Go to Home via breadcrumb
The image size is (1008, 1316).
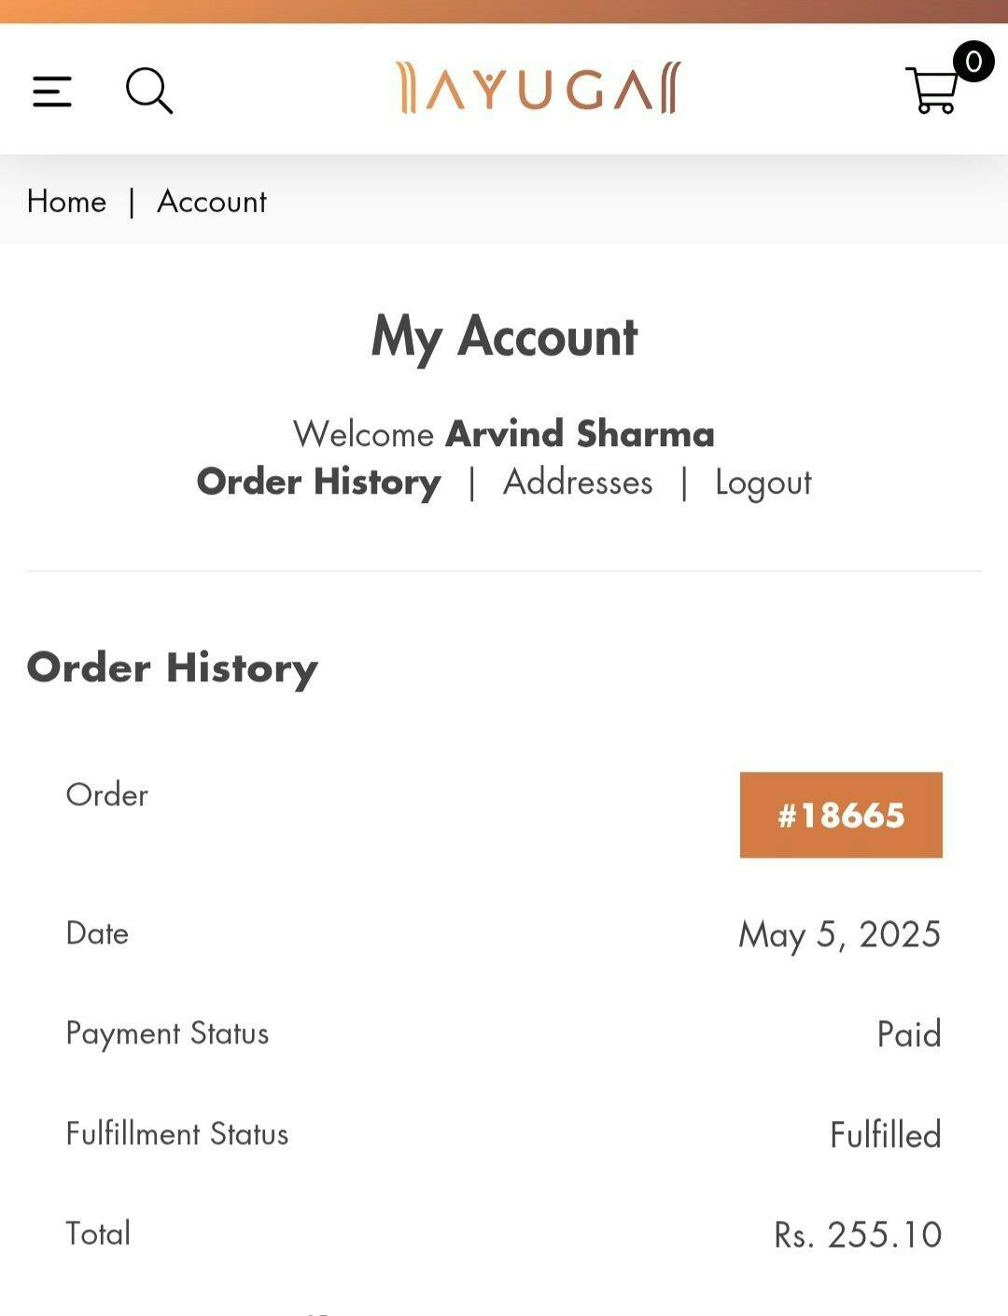tap(66, 202)
